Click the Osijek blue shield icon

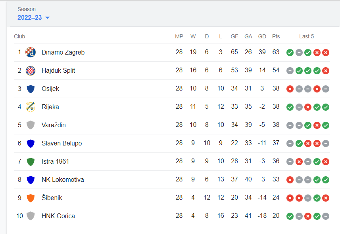[31, 89]
